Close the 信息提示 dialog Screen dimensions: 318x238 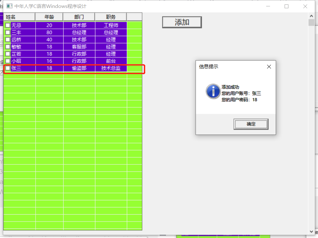tap(269, 67)
